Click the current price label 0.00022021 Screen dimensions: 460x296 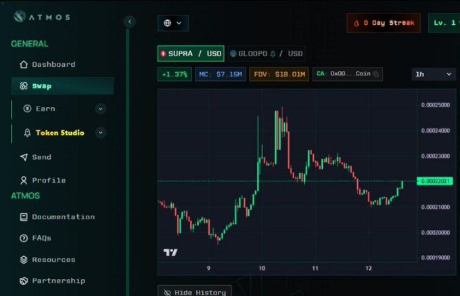[x=435, y=181]
